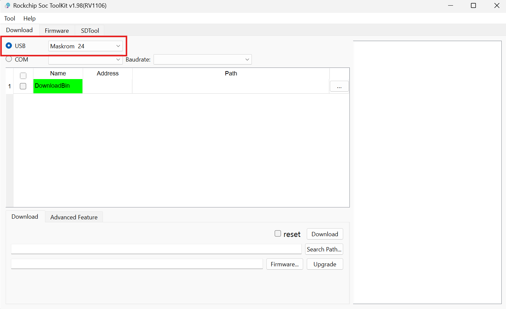Switch to the Firmware tab
Image resolution: width=506 pixels, height=309 pixels.
[57, 30]
